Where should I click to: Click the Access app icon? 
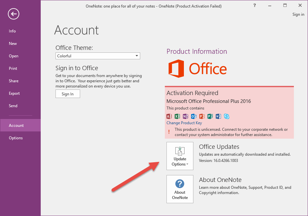pyautogui.click(x=169, y=116)
